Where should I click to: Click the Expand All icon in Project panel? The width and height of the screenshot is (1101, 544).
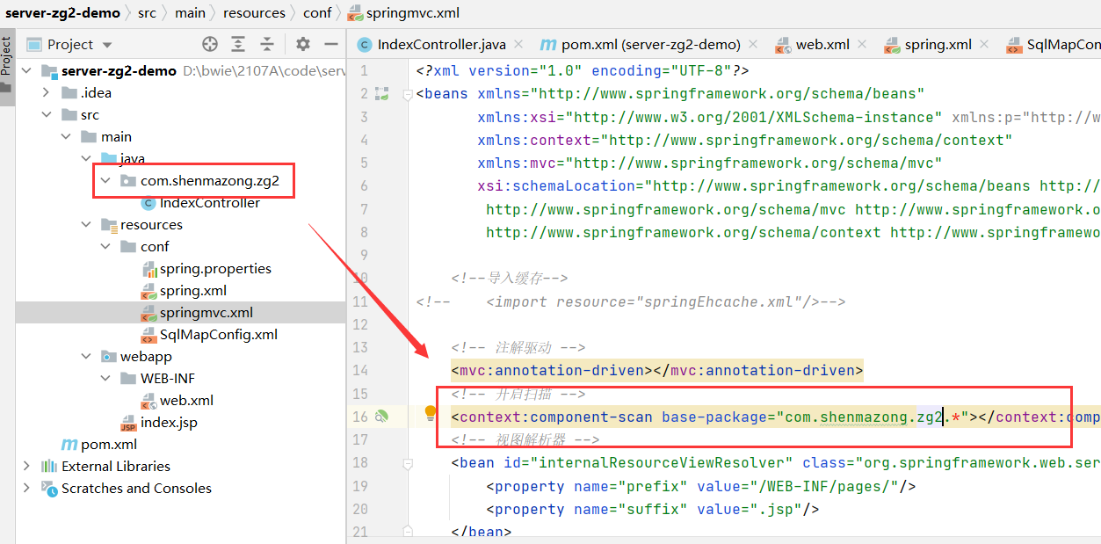pyautogui.click(x=238, y=44)
